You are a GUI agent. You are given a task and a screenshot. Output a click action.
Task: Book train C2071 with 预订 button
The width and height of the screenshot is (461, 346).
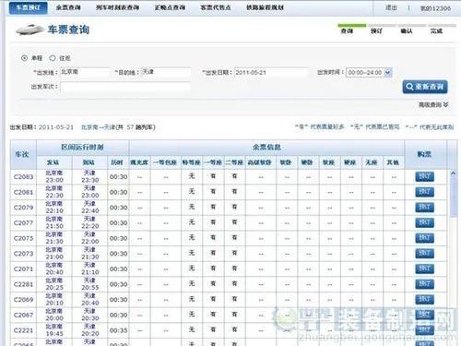tap(424, 268)
